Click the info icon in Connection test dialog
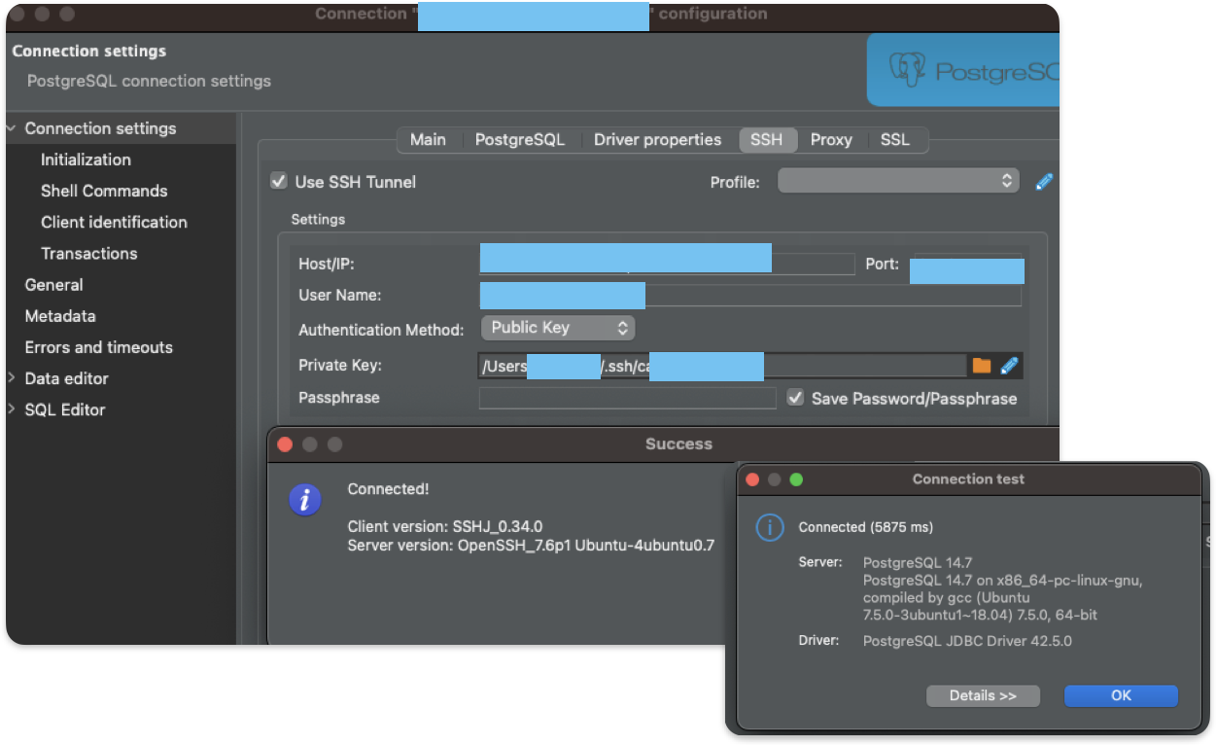This screenshot has width=1217, height=745. point(769,527)
